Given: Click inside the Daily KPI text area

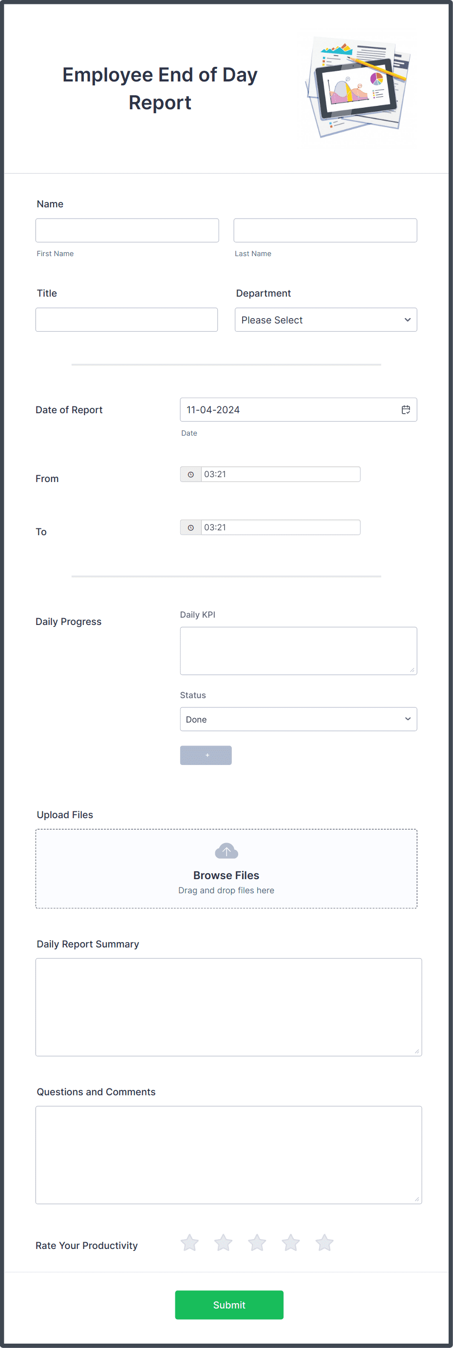Looking at the screenshot, I should click(298, 650).
